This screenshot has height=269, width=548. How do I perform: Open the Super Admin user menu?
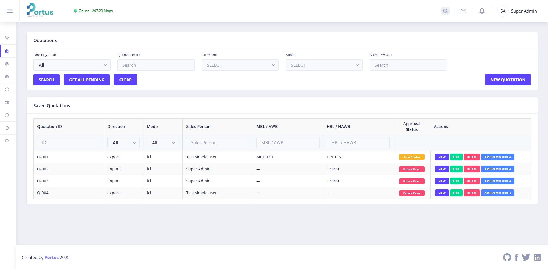coord(518,11)
